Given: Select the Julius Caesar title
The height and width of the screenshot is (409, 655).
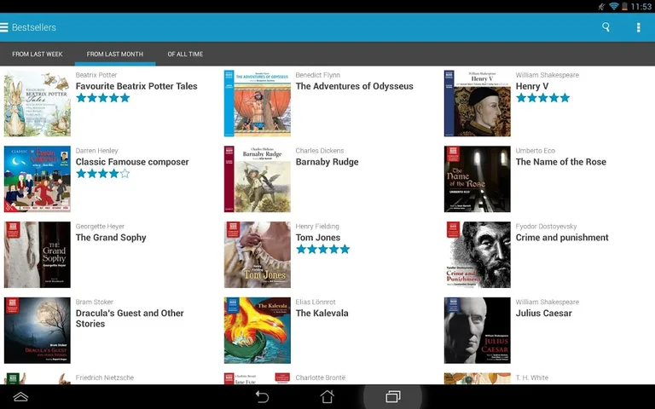Looking at the screenshot, I should pyautogui.click(x=543, y=314).
